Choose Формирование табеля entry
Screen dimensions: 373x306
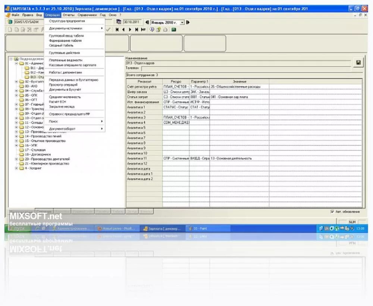74,40
